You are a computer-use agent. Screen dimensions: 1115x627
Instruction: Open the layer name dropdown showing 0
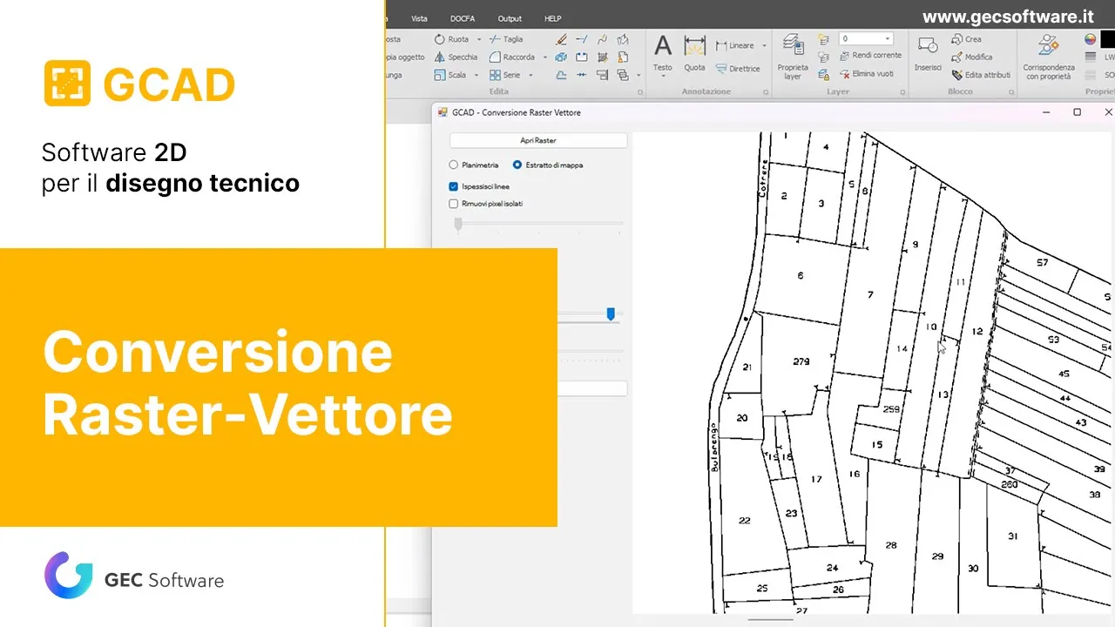(x=866, y=39)
